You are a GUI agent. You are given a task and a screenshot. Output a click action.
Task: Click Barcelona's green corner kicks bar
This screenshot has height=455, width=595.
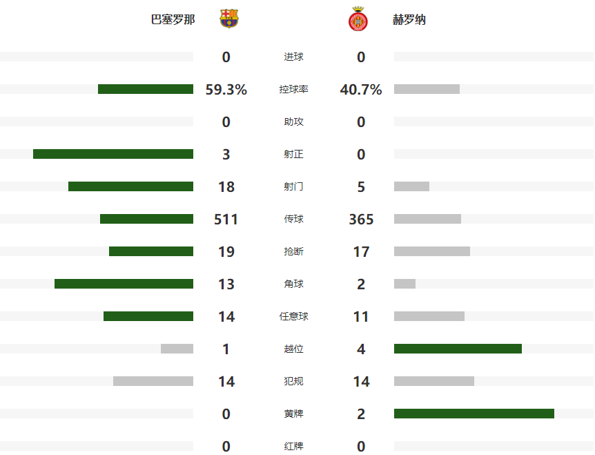[124, 284]
